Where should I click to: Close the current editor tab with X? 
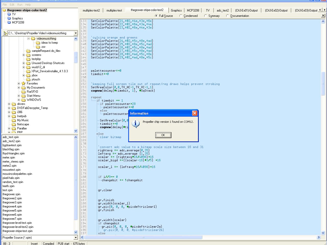(x=323, y=16)
